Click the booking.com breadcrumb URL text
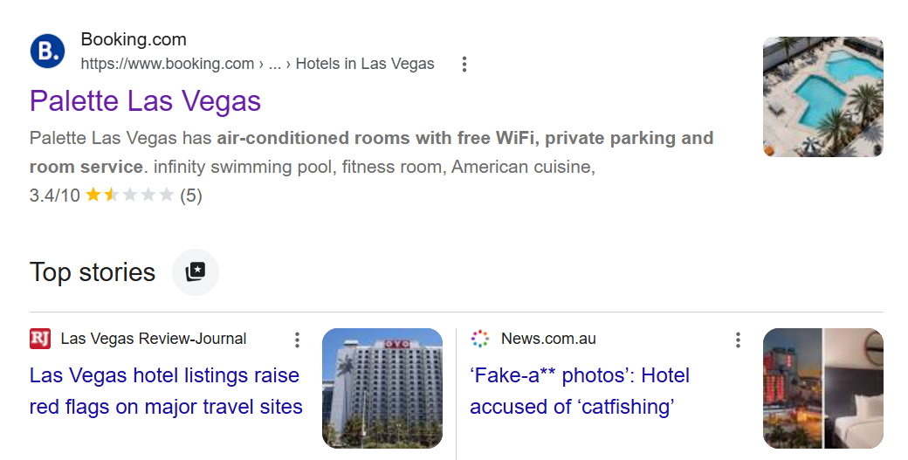Image resolution: width=908 pixels, height=460 pixels. click(x=258, y=64)
